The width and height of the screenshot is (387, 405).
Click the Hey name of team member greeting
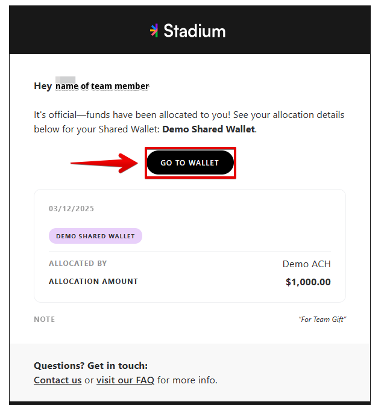pyautogui.click(x=92, y=86)
